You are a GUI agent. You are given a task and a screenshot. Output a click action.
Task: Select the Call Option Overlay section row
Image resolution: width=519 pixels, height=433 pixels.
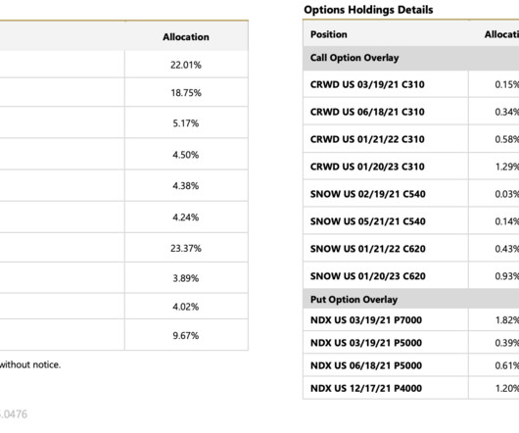click(x=410, y=58)
